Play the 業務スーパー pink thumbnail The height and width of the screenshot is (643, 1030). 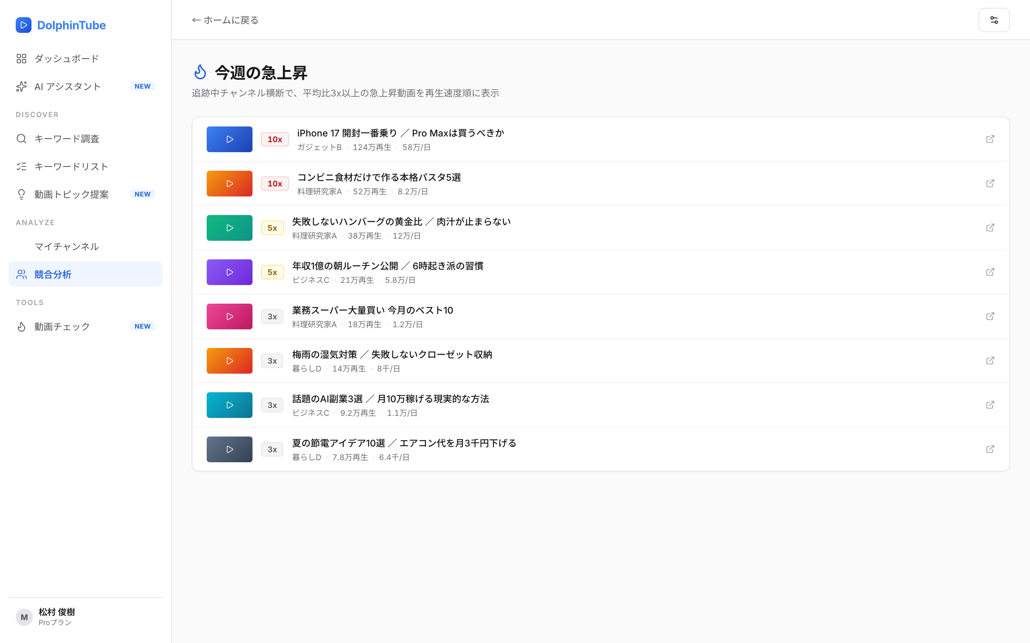coord(229,316)
